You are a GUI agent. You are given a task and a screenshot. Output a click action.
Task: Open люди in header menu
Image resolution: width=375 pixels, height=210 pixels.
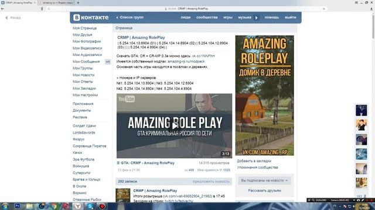(186, 17)
